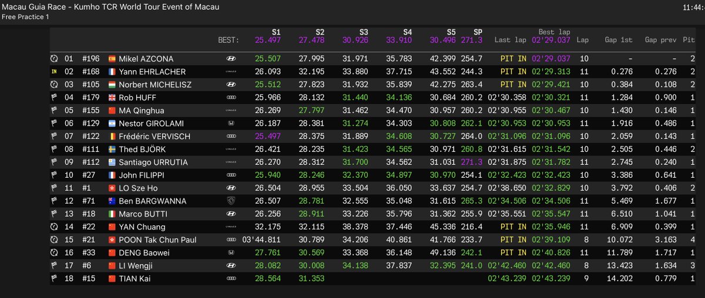Click the Peugeot logo in Ben BARGWANNA's row

click(x=231, y=201)
